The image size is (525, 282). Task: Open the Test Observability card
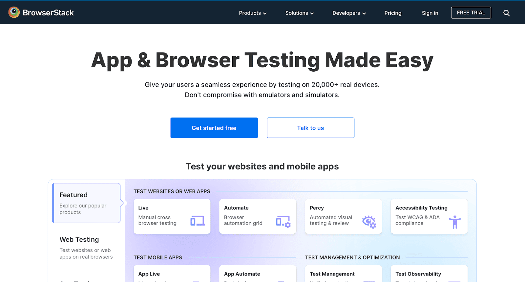click(429, 274)
